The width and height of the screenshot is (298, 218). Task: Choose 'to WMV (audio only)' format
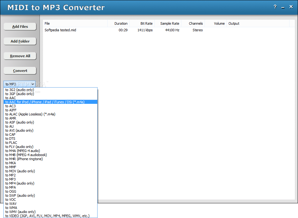click(51, 212)
